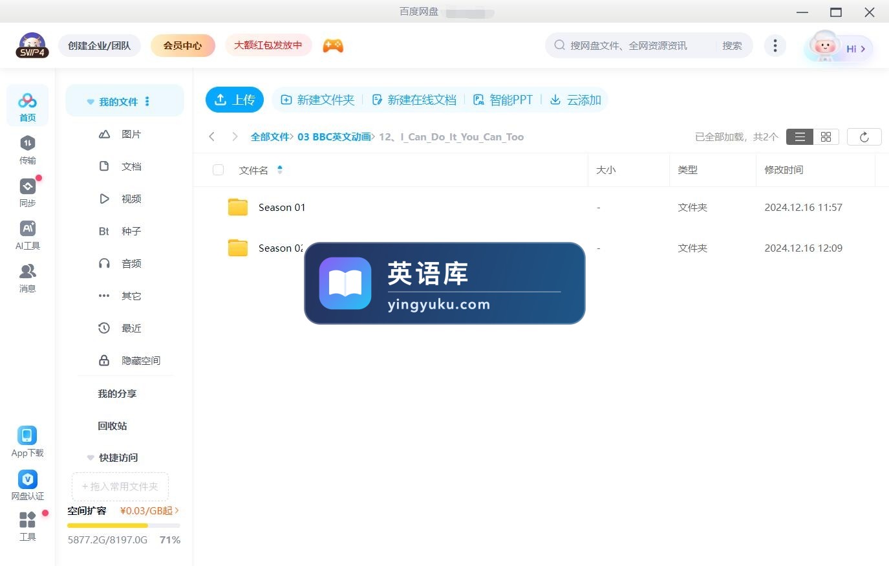The image size is (889, 566).
Task: Click the game controller icon
Action: (333, 45)
